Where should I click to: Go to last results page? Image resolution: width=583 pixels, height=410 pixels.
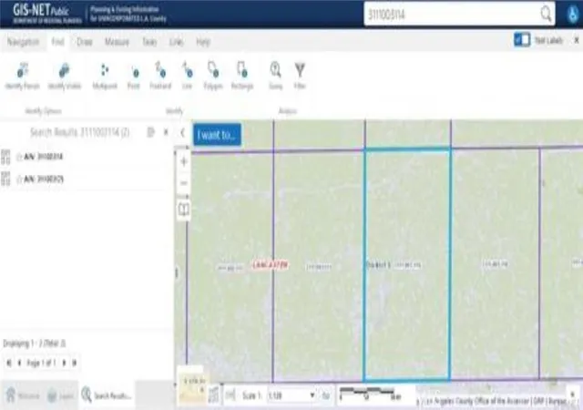pos(75,363)
